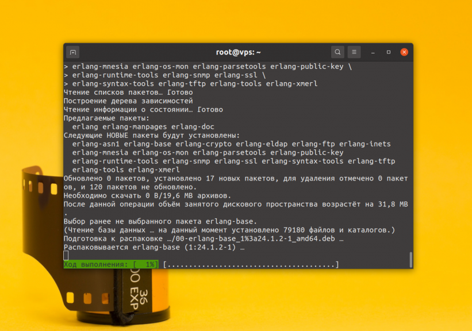This screenshot has height=331, width=472.
Task: Click the line starting "Обновлено 0 пакетов"
Action: pos(236,179)
